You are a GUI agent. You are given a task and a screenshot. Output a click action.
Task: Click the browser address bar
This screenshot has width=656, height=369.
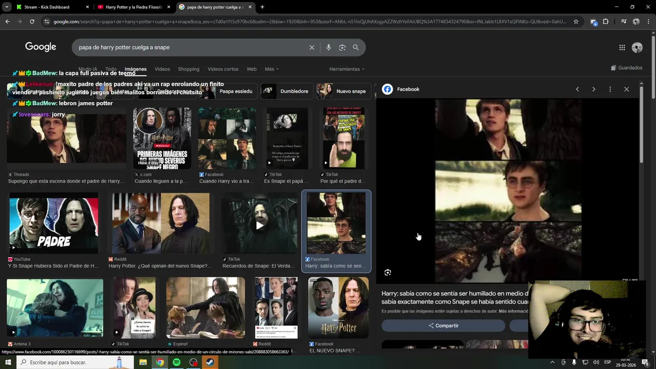(x=310, y=22)
